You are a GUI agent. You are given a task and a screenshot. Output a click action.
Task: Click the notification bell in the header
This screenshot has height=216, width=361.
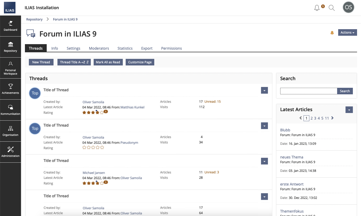click(317, 8)
